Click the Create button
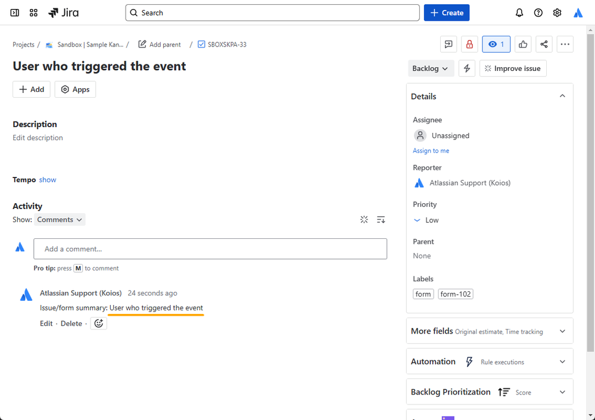Viewport: 595px width, 420px height. click(x=447, y=13)
